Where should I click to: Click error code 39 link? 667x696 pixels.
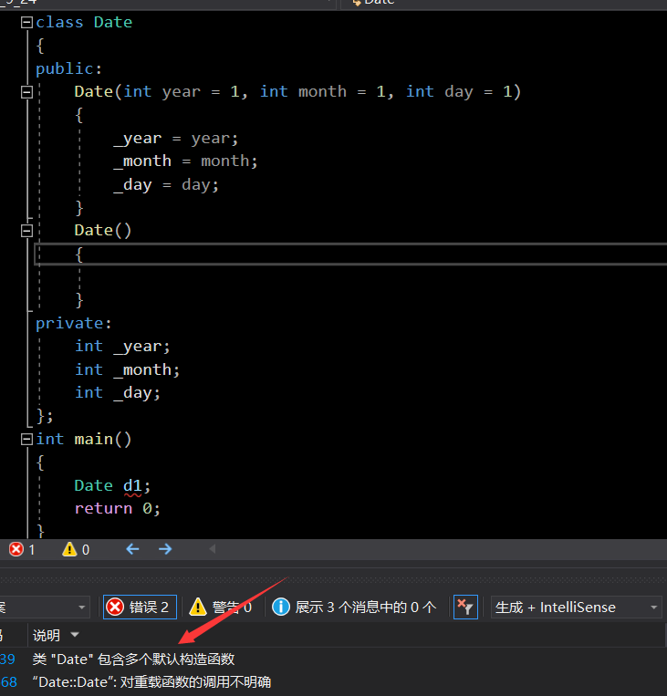click(8, 660)
